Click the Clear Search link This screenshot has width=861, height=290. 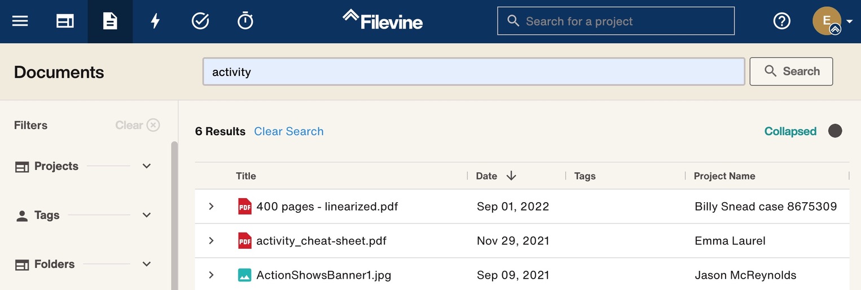(289, 132)
